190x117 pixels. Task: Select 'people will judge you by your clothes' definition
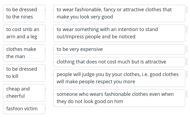(119, 78)
